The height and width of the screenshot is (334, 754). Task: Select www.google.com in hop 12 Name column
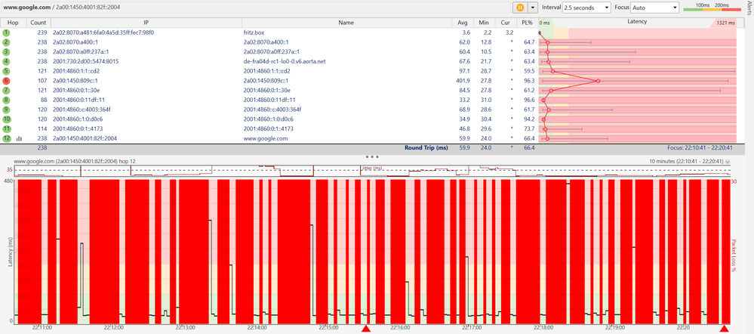tap(266, 138)
